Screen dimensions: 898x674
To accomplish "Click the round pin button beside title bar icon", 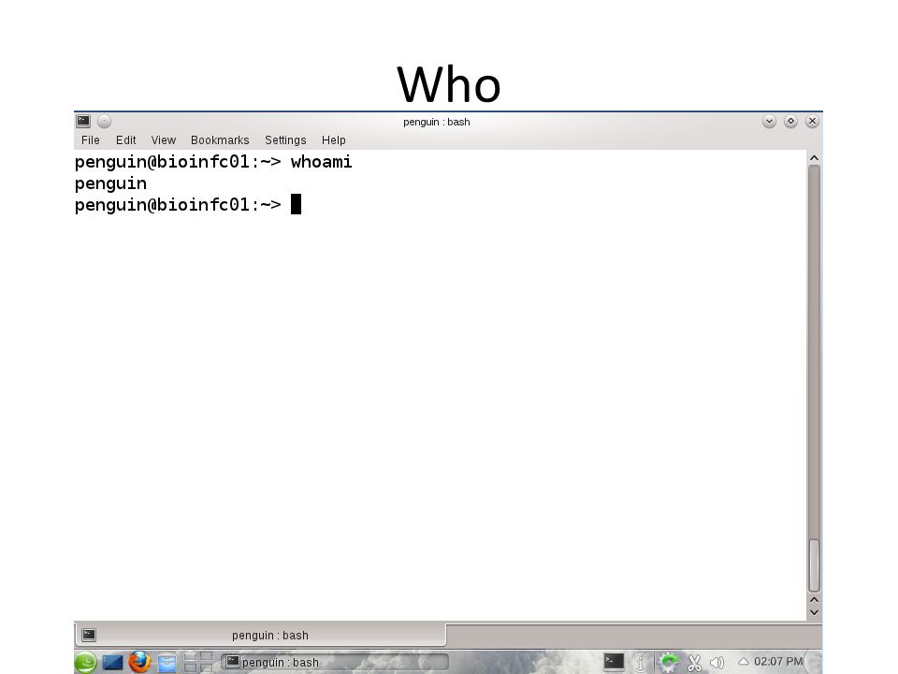I will pyautogui.click(x=104, y=121).
